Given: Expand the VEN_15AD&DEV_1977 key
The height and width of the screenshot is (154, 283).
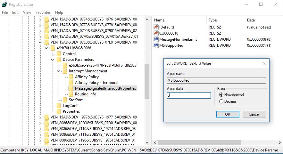Looking at the screenshot, I should (40, 118).
